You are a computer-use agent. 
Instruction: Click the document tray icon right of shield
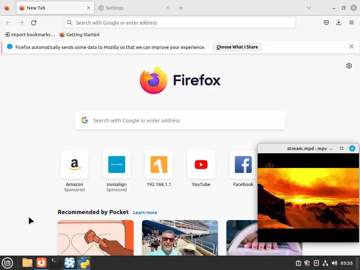coord(316,263)
